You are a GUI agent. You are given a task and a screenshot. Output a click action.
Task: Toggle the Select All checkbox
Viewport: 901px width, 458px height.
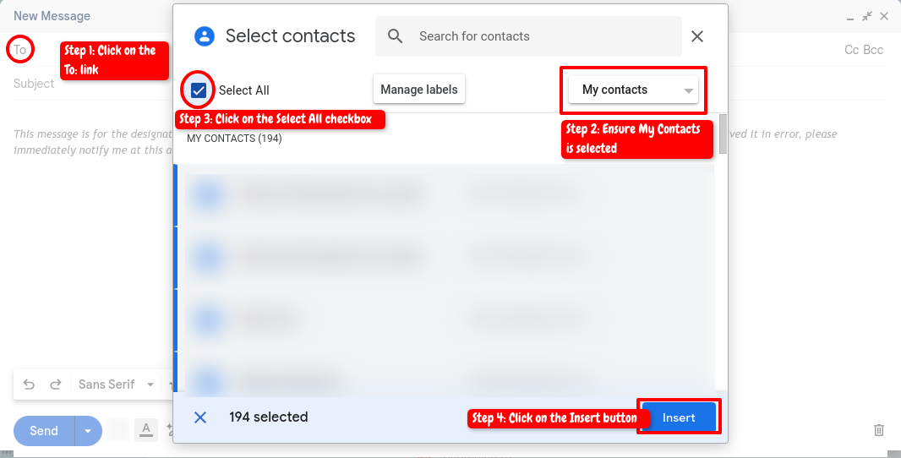click(199, 90)
